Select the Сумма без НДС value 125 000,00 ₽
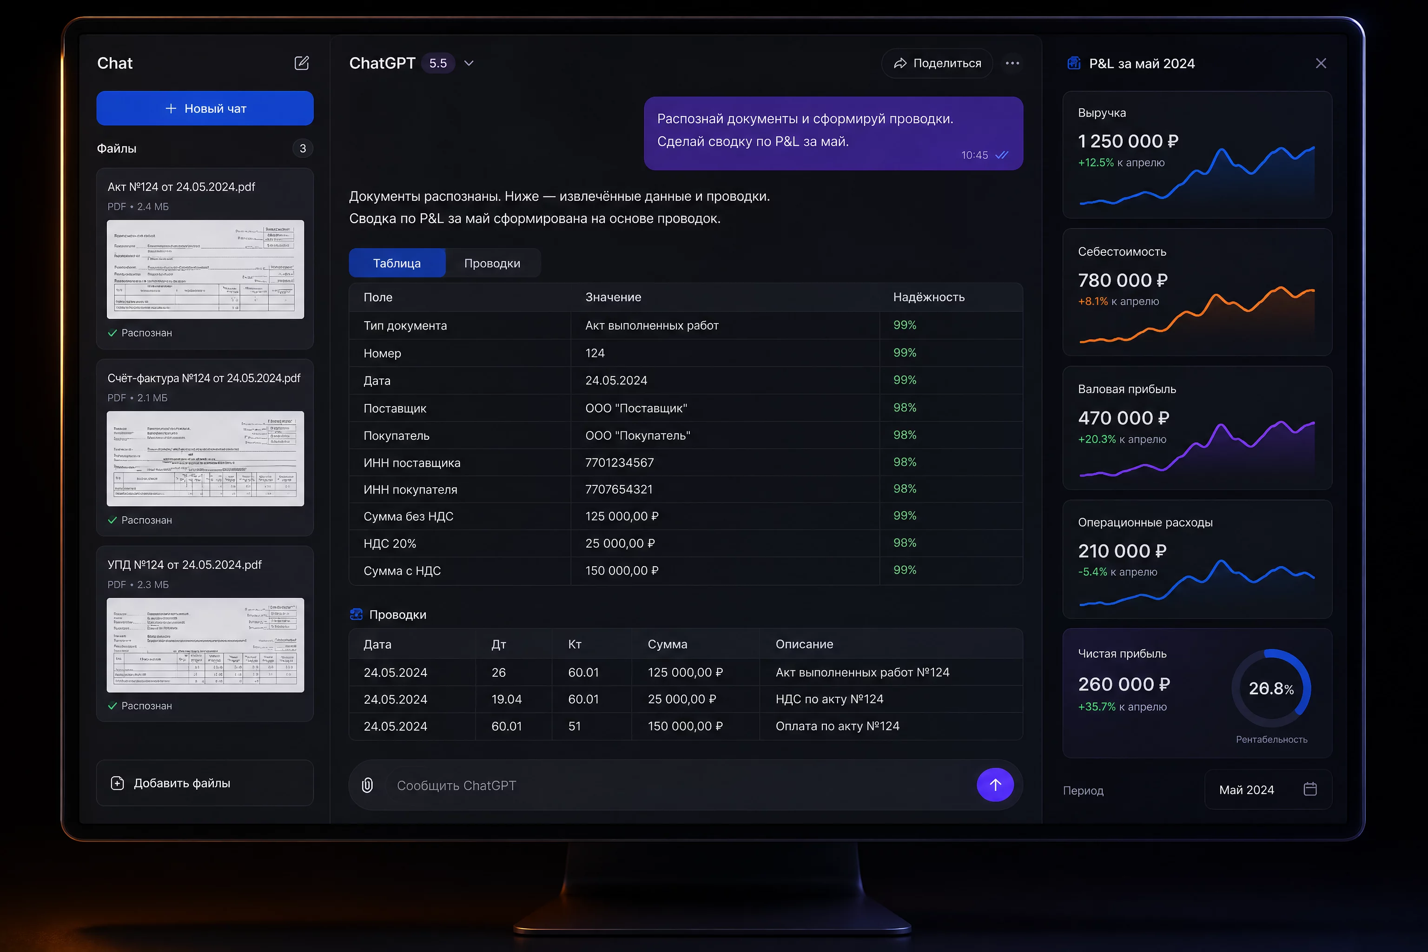1428x952 pixels. [621, 516]
